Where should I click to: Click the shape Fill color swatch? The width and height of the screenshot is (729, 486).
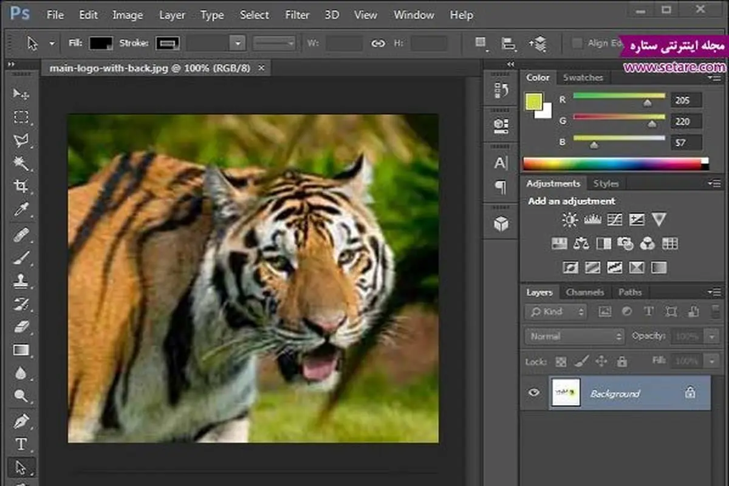tap(101, 43)
